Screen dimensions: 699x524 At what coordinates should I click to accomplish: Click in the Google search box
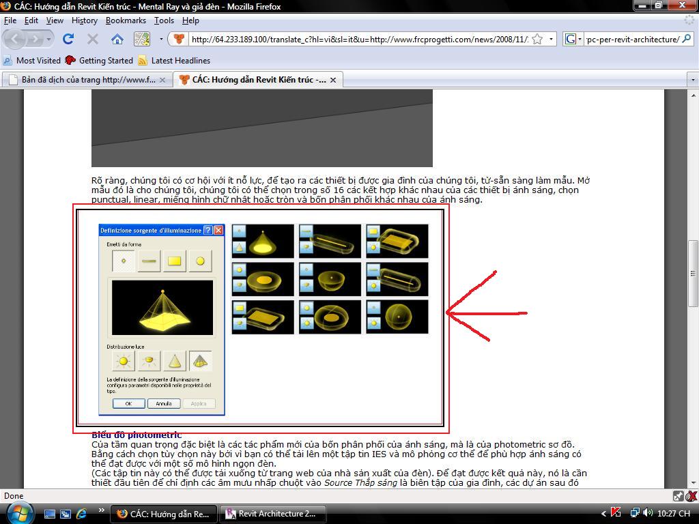[x=633, y=39]
